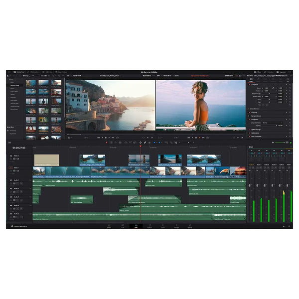Click the blue flag icon
299x299 pixels.
154,143
